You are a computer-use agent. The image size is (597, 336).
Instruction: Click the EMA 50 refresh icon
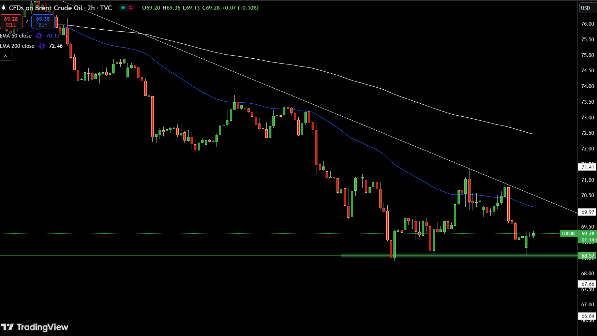(x=39, y=36)
